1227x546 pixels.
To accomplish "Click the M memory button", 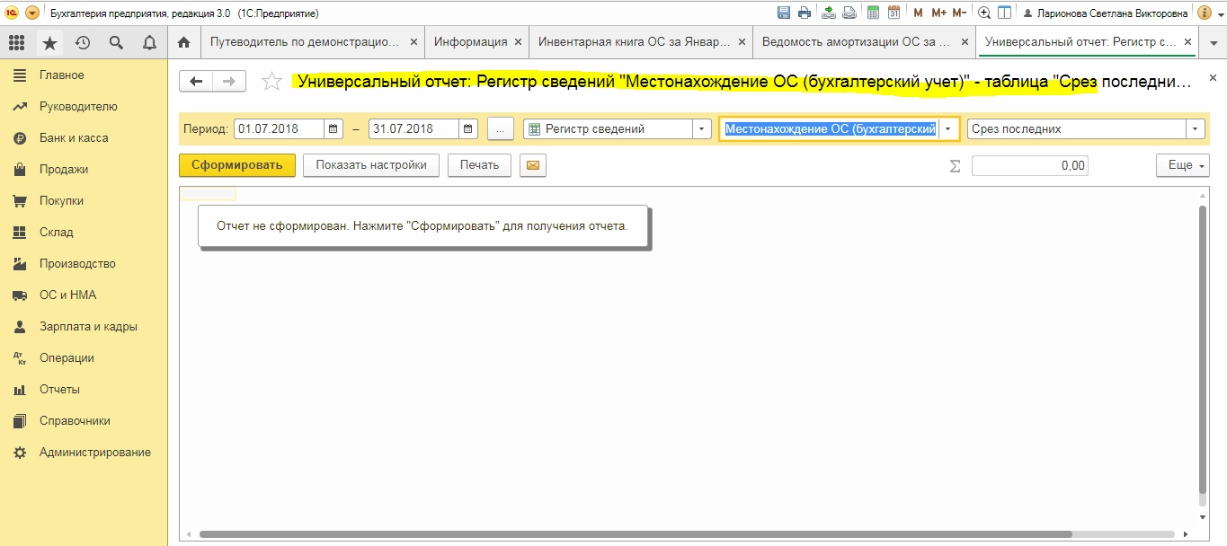I will (x=918, y=13).
